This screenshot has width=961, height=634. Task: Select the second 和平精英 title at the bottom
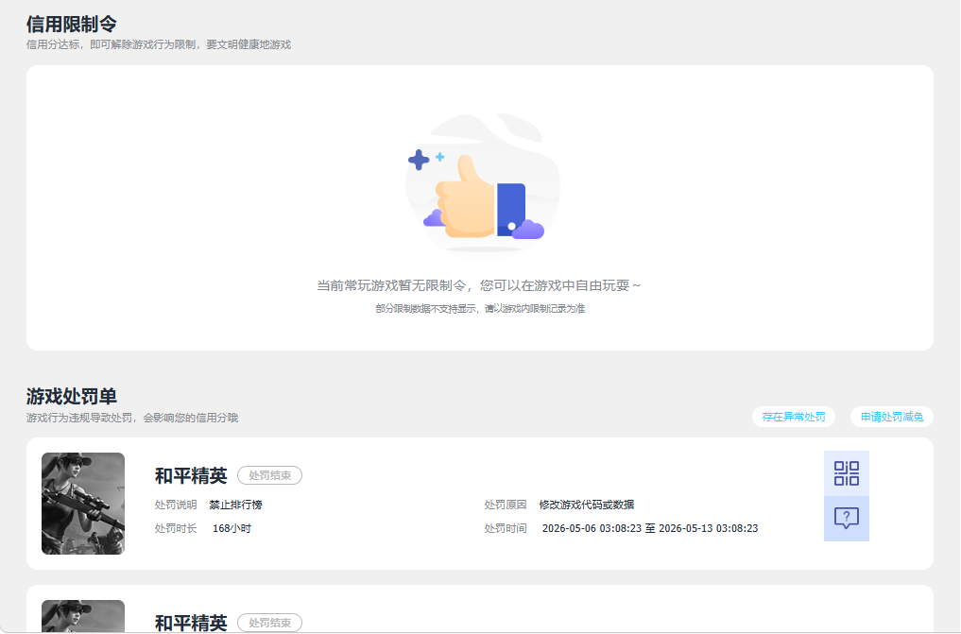click(x=191, y=623)
